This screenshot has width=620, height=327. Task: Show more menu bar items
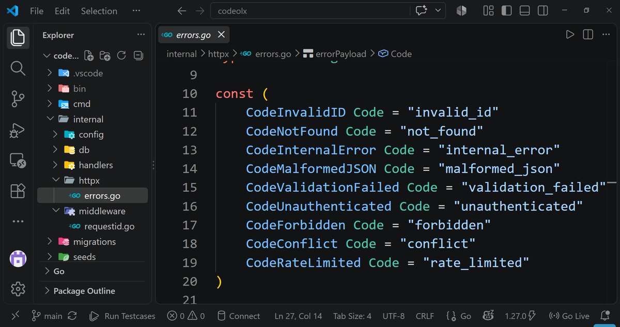click(136, 10)
